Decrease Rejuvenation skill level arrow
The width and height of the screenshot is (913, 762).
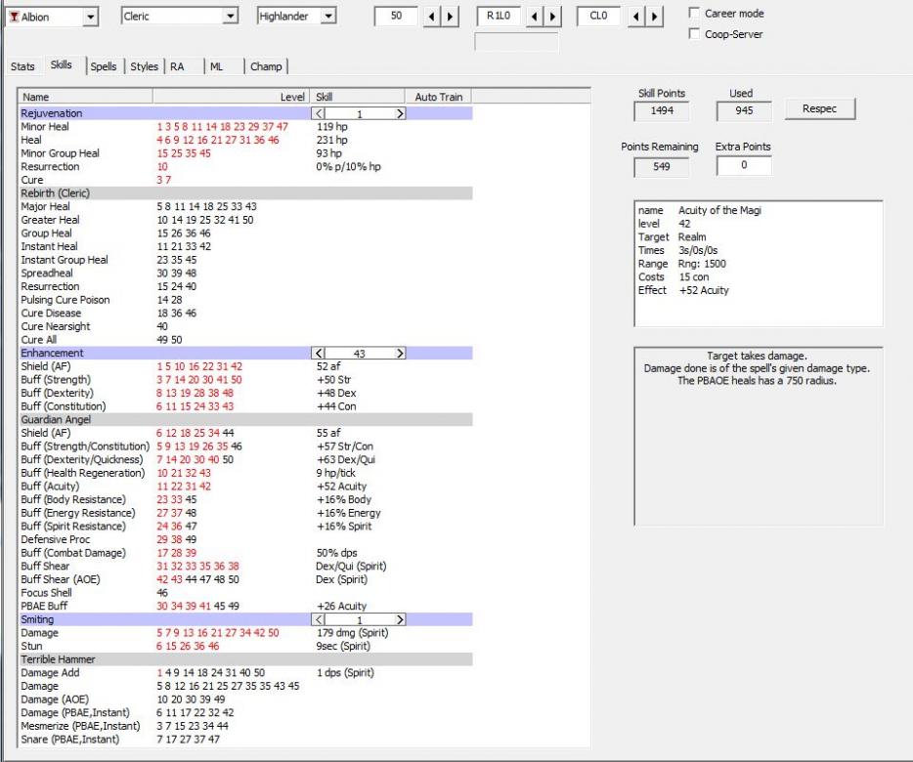(x=319, y=113)
